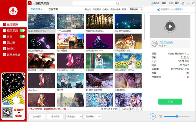Select the 树人格鲁特 thumbnail
This screenshot has height=122, width=196.
coord(70,41)
